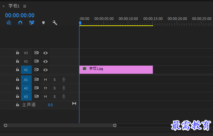Open wrench timeline display settings
This screenshot has height=136, width=213.
click(x=55, y=23)
